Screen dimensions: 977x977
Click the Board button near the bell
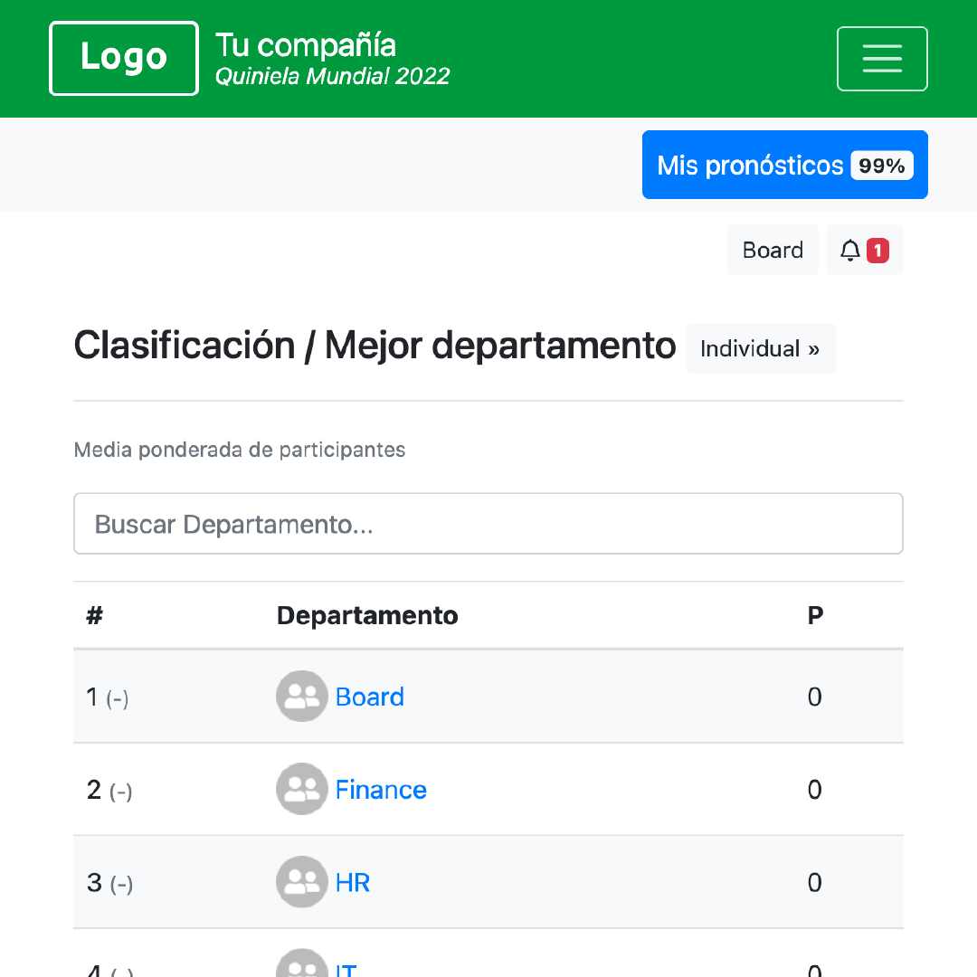pos(773,250)
